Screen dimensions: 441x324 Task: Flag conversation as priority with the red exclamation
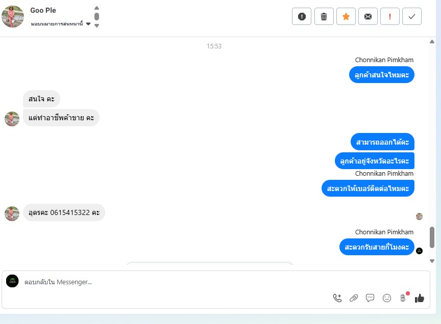[390, 17]
